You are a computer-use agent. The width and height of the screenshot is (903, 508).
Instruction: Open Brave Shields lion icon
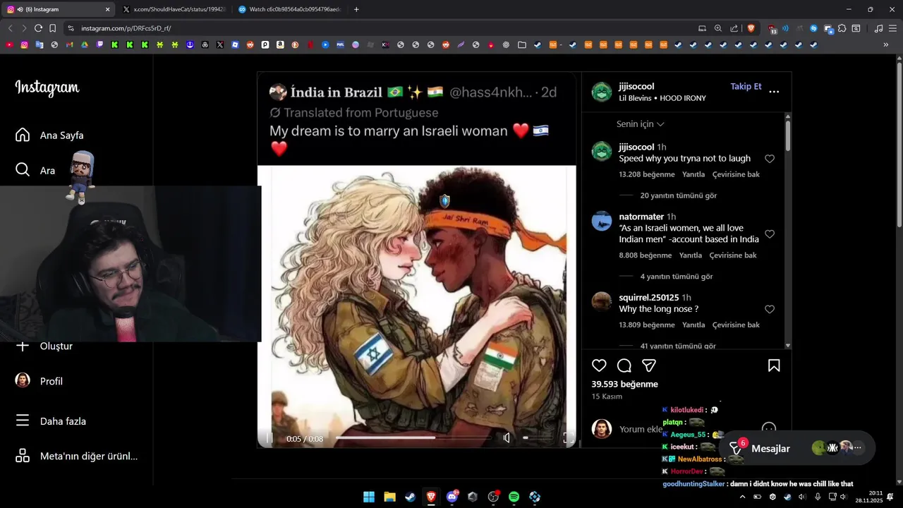pyautogui.click(x=751, y=28)
